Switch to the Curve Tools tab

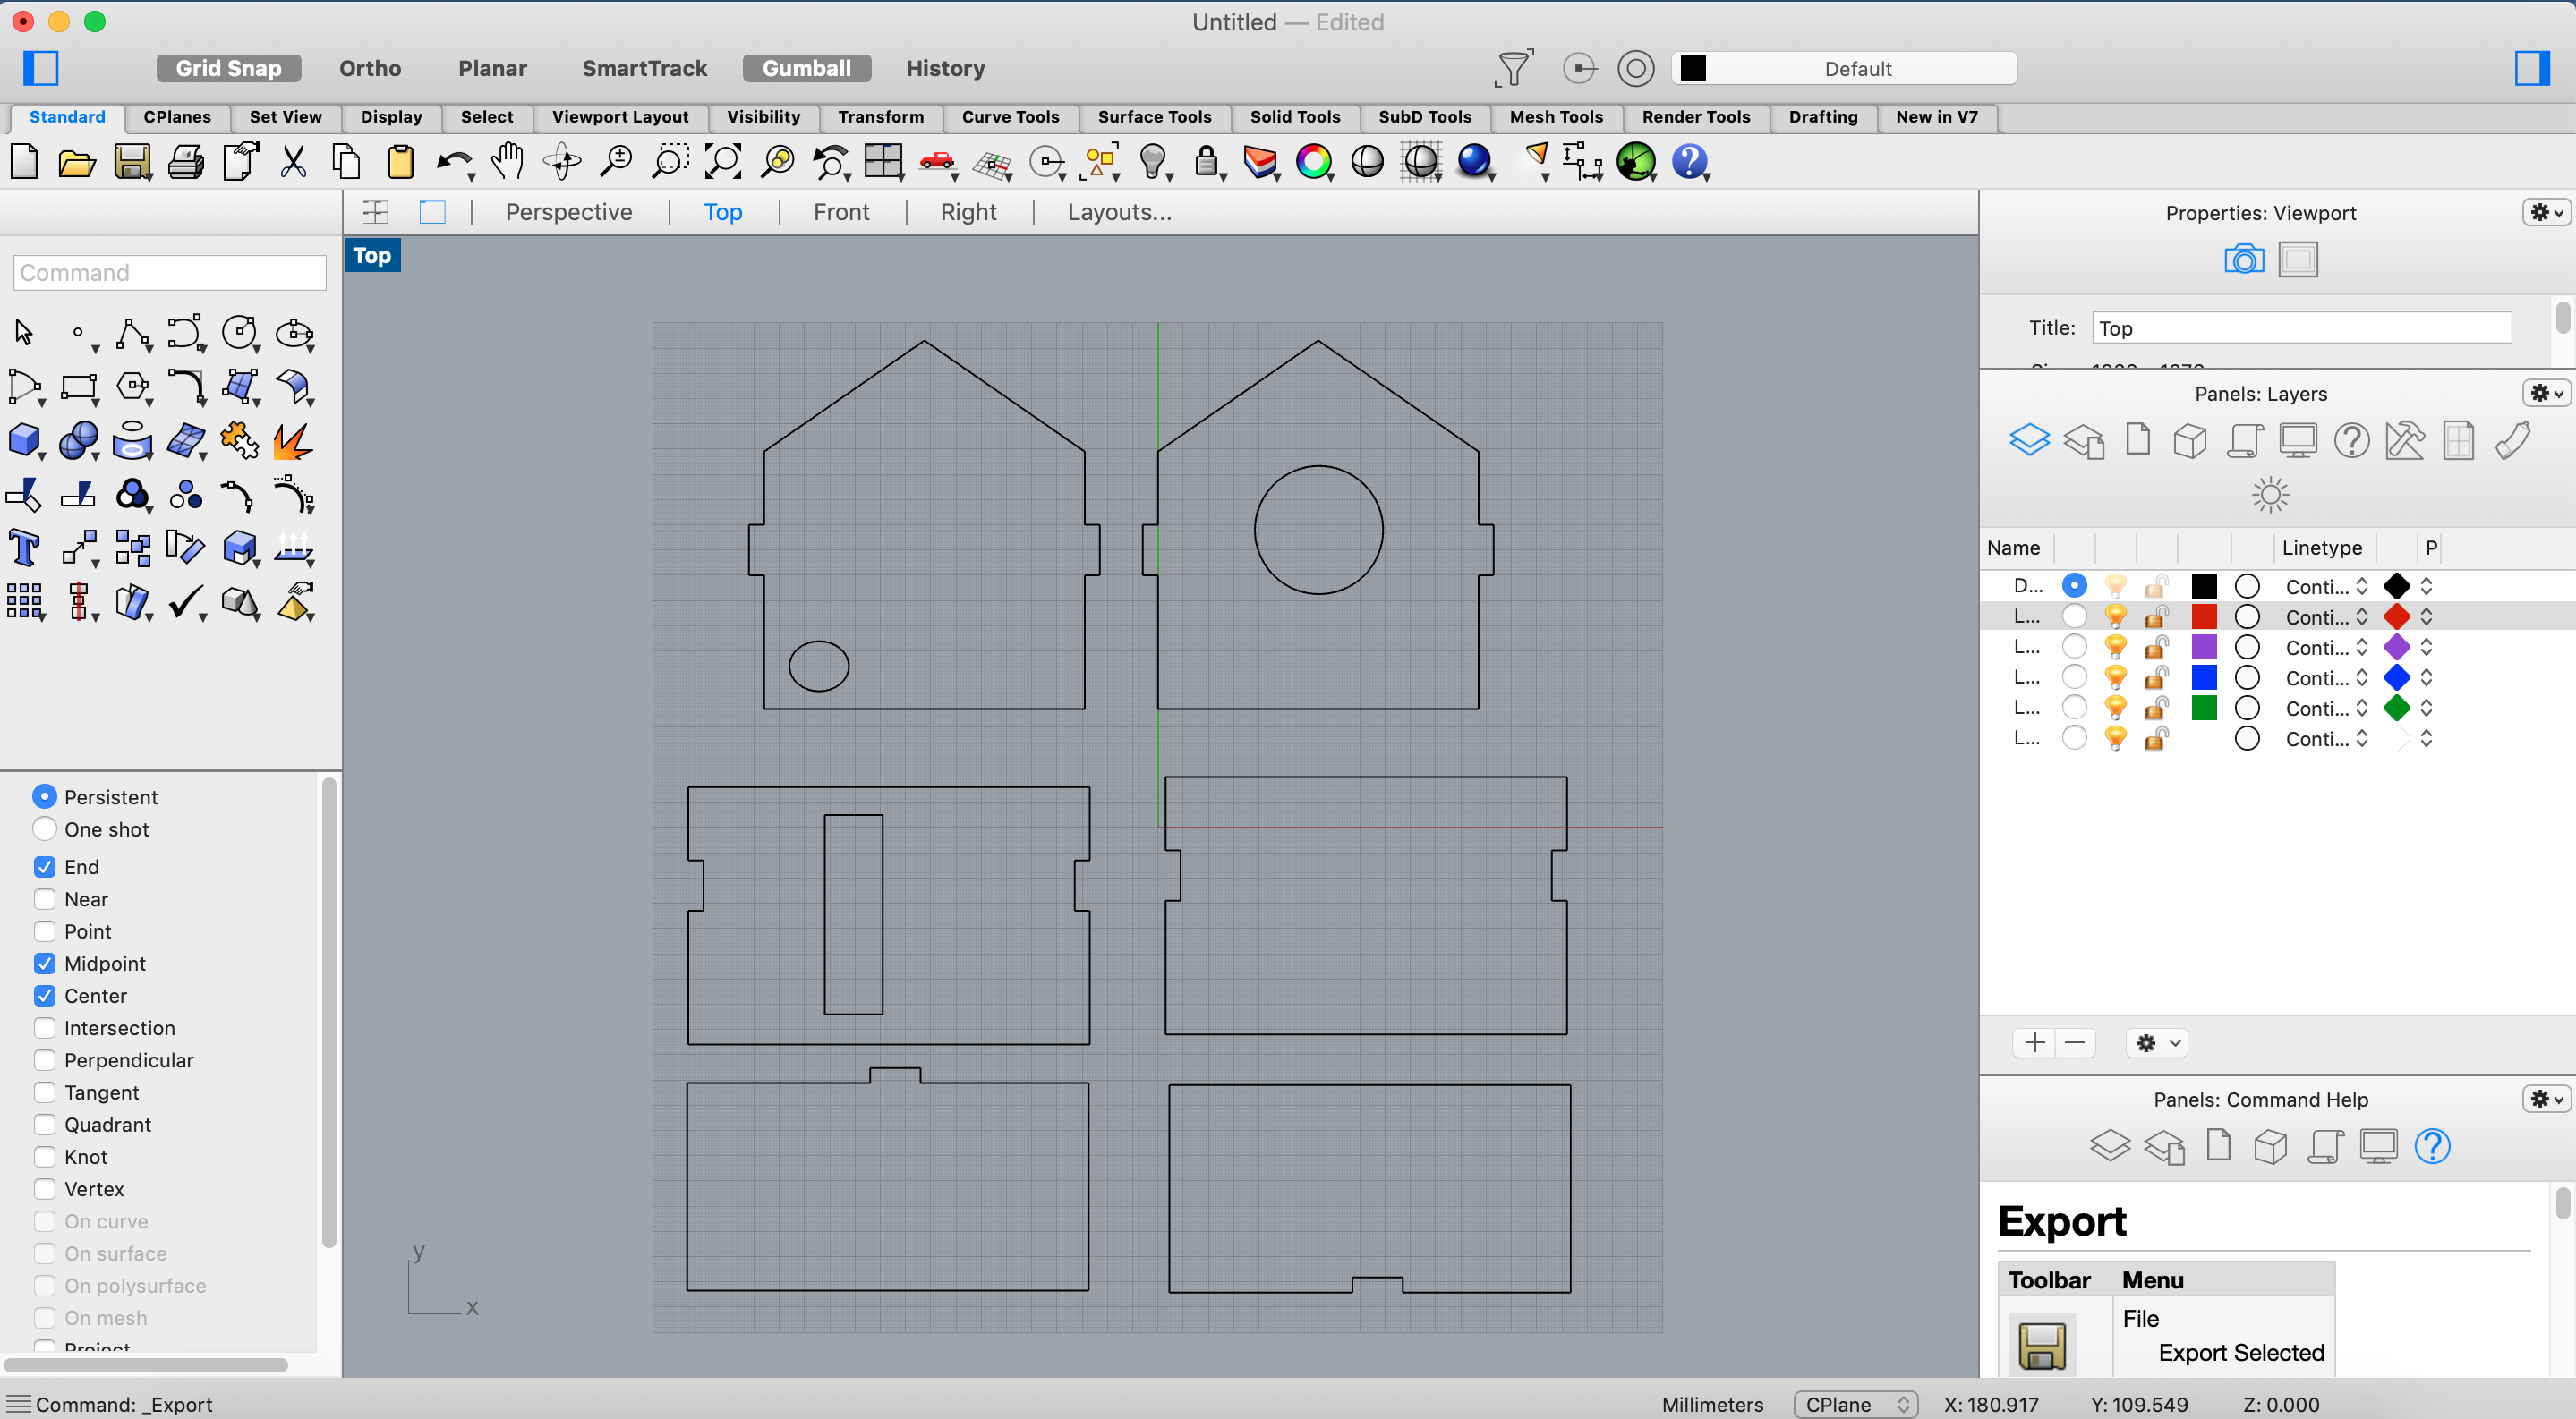[1010, 117]
